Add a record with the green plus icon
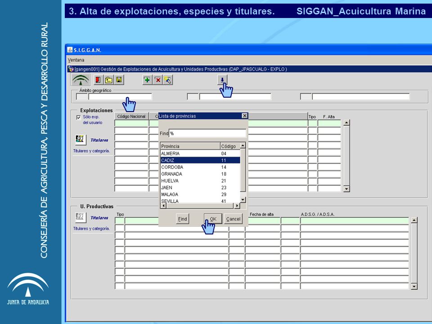Image resolution: width=432 pixels, height=324 pixels. pos(147,80)
